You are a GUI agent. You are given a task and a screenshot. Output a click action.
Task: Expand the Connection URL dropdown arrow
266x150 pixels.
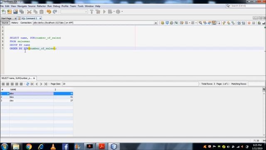tap(155, 23)
